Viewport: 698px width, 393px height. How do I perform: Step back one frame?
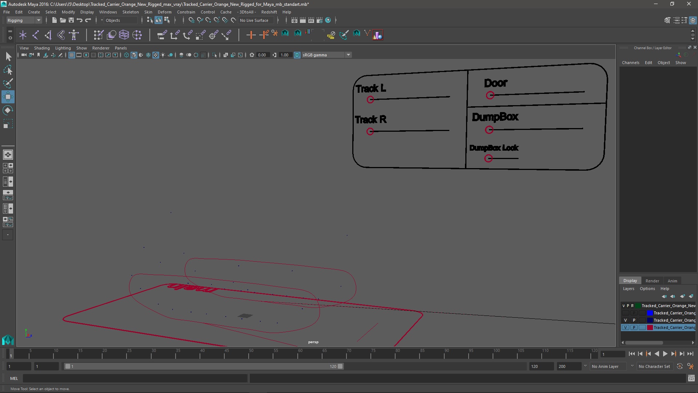(640, 354)
